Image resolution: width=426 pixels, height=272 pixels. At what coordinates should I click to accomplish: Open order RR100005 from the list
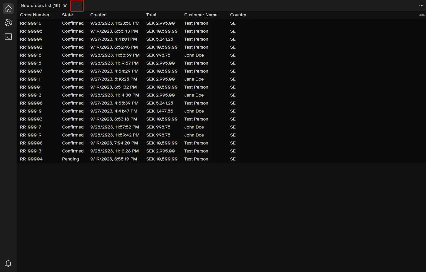point(30,31)
